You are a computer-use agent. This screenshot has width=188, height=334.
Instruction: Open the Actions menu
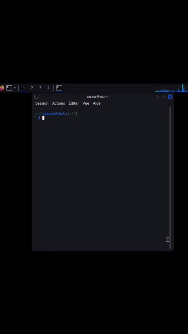point(58,103)
